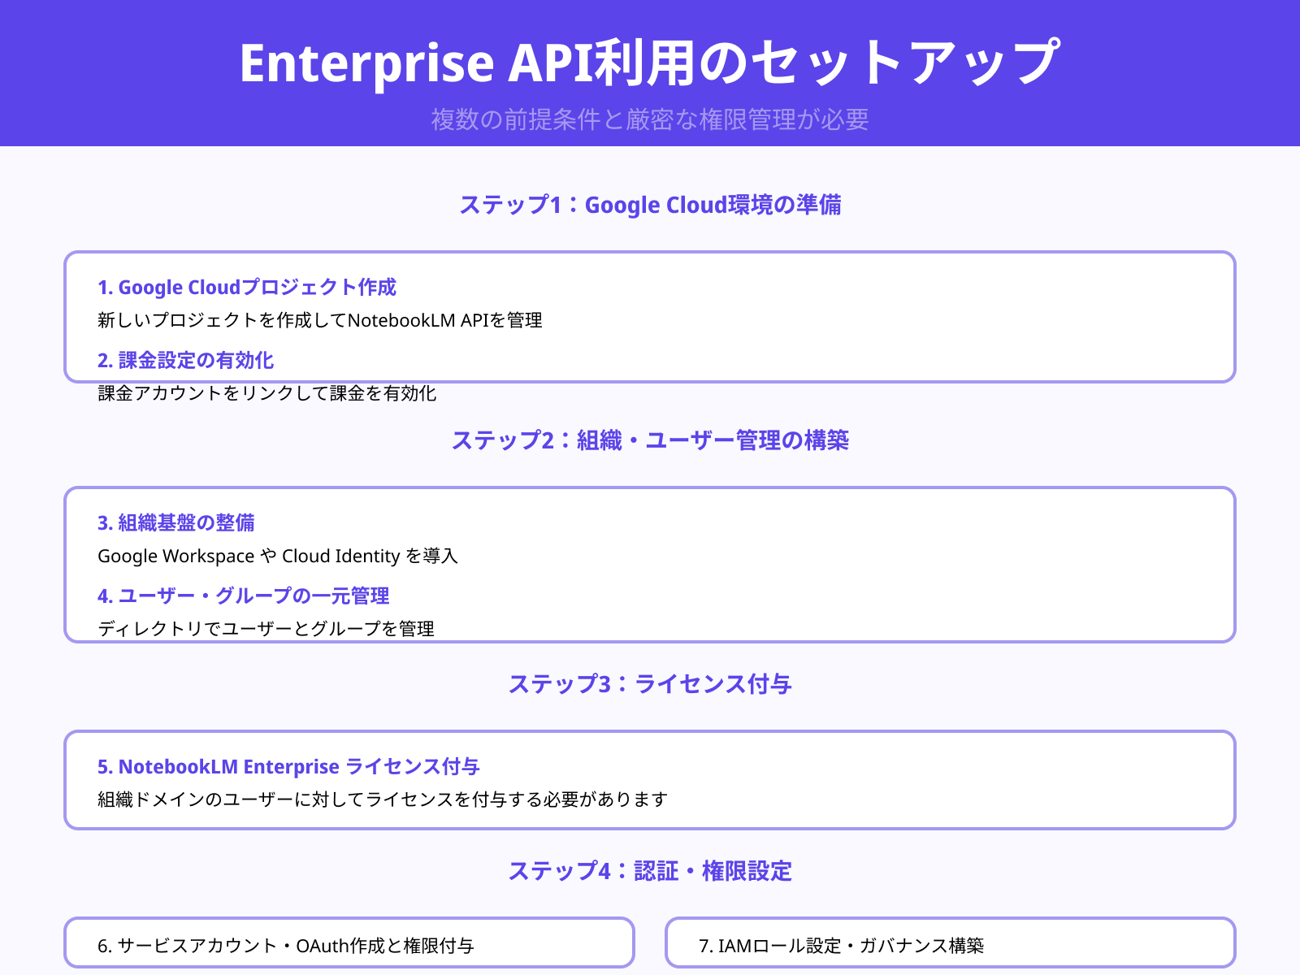Click the NotebookLM API description text
Screen dimensions: 1300x975
click(322, 320)
